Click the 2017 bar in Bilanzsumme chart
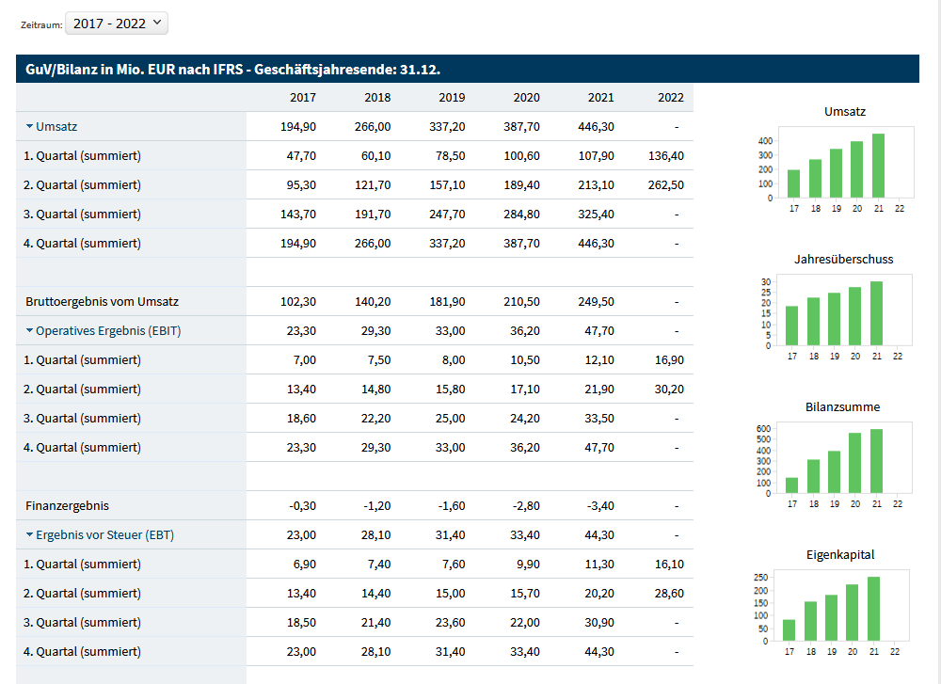The height and width of the screenshot is (684, 941). coord(791,485)
